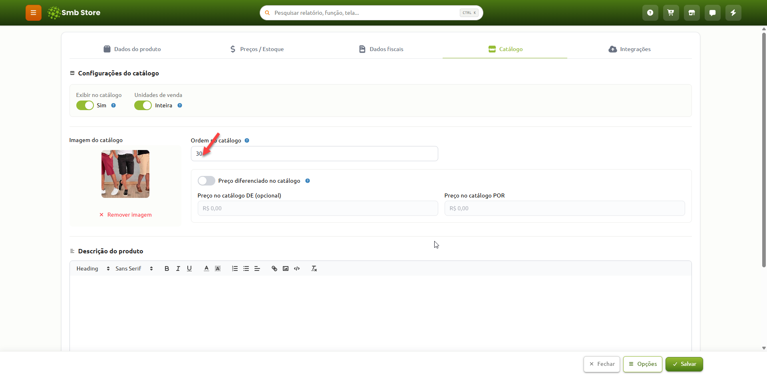Click Preço no catálogo POR input

point(565,208)
